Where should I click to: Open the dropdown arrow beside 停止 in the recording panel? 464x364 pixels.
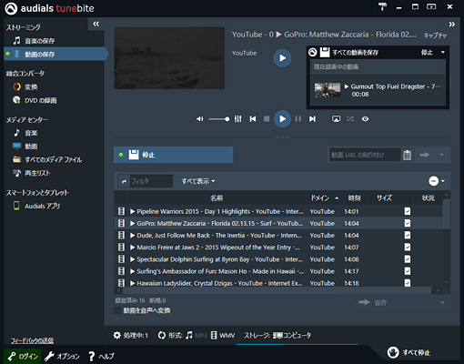pos(442,53)
